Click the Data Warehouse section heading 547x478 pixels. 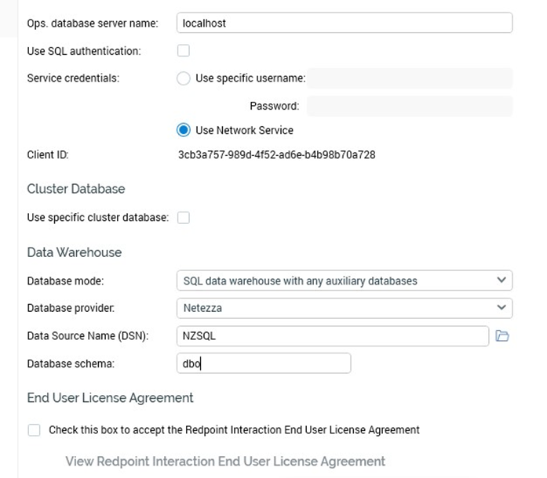[x=75, y=252]
